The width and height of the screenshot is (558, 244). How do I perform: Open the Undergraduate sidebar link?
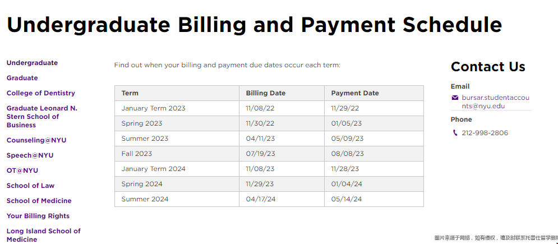point(32,63)
